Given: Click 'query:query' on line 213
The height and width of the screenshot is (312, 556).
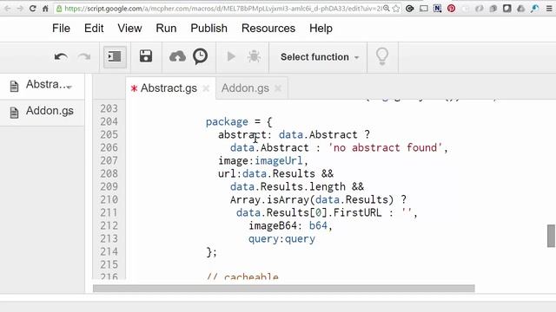Looking at the screenshot, I should pyautogui.click(x=281, y=239).
